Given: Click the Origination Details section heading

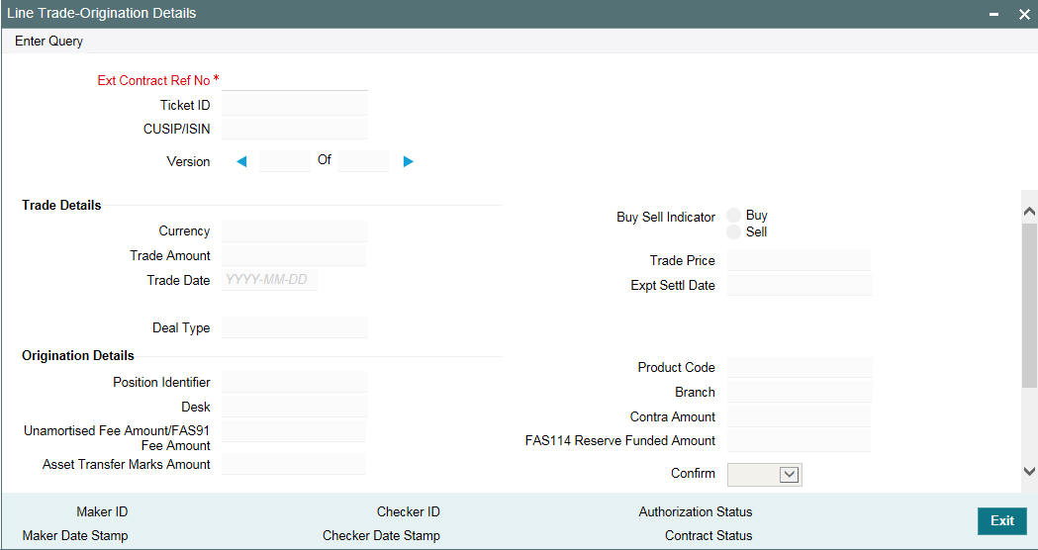Looking at the screenshot, I should pos(78,355).
